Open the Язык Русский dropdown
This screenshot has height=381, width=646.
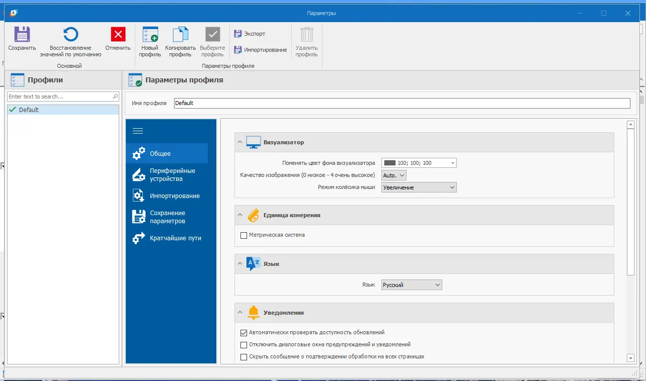click(x=412, y=285)
